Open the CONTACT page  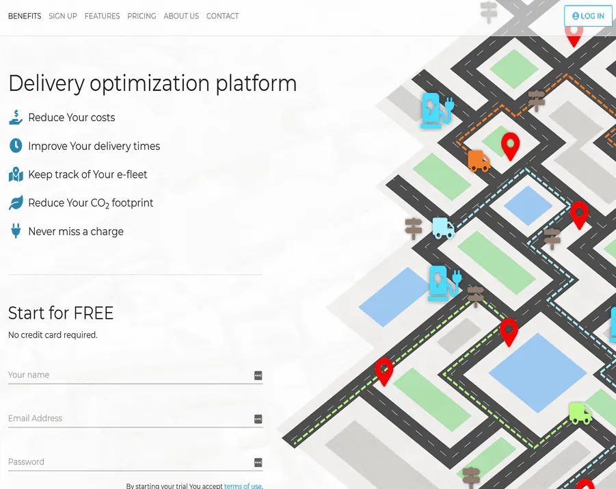[x=222, y=16]
